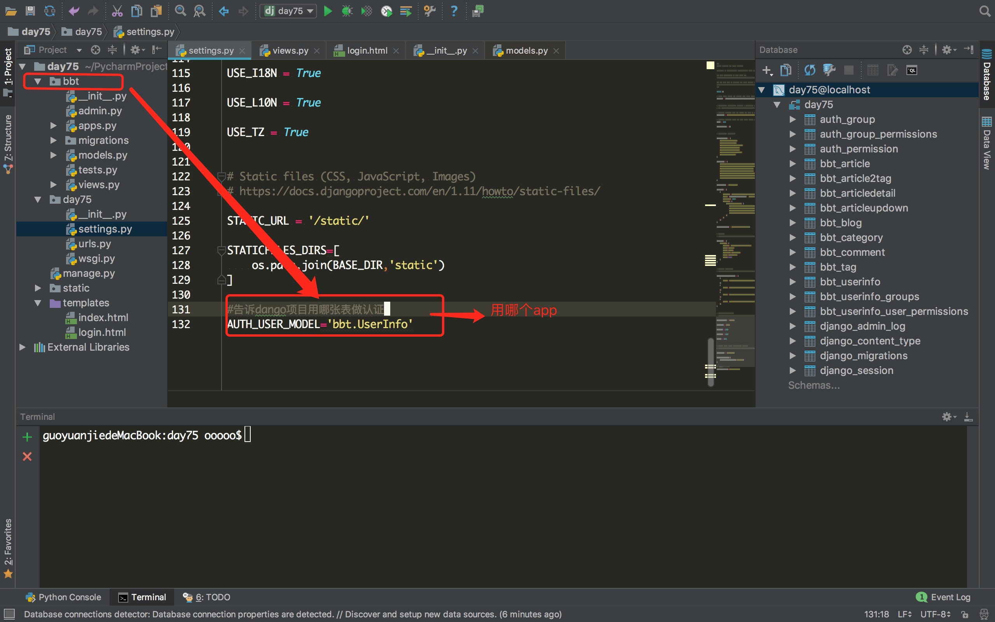The image size is (995, 622).
Task: Switch to the models.py editor tab
Action: tap(526, 51)
